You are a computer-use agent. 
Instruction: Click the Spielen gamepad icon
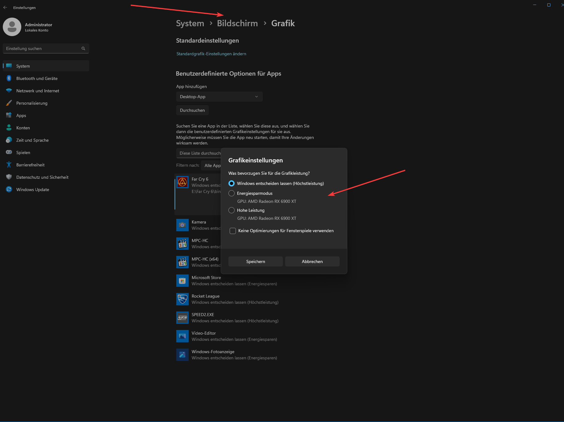click(9, 153)
